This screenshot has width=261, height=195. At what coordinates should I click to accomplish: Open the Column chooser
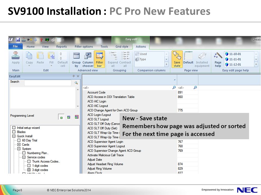point(88,59)
